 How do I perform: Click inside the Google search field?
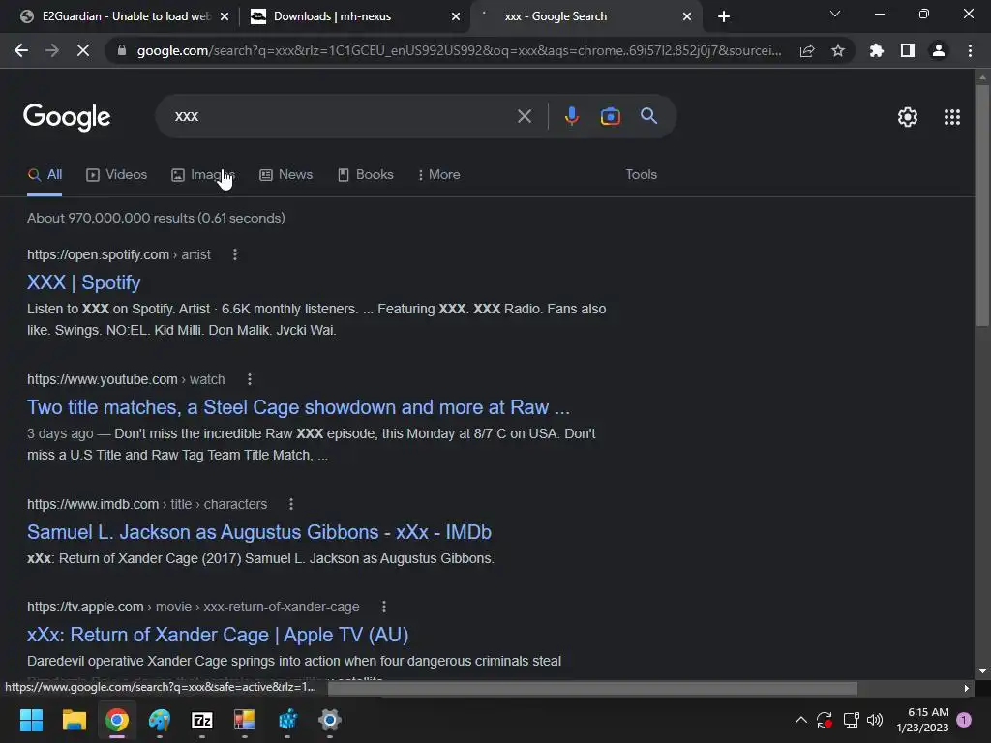point(342,116)
